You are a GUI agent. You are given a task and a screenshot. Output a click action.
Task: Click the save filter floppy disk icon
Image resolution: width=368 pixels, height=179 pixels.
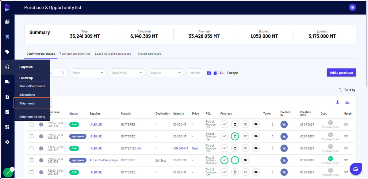[x=209, y=73]
